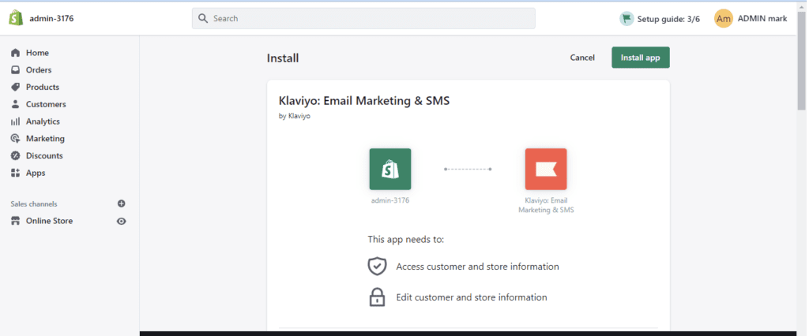Click the This app needs to: text

click(x=406, y=239)
